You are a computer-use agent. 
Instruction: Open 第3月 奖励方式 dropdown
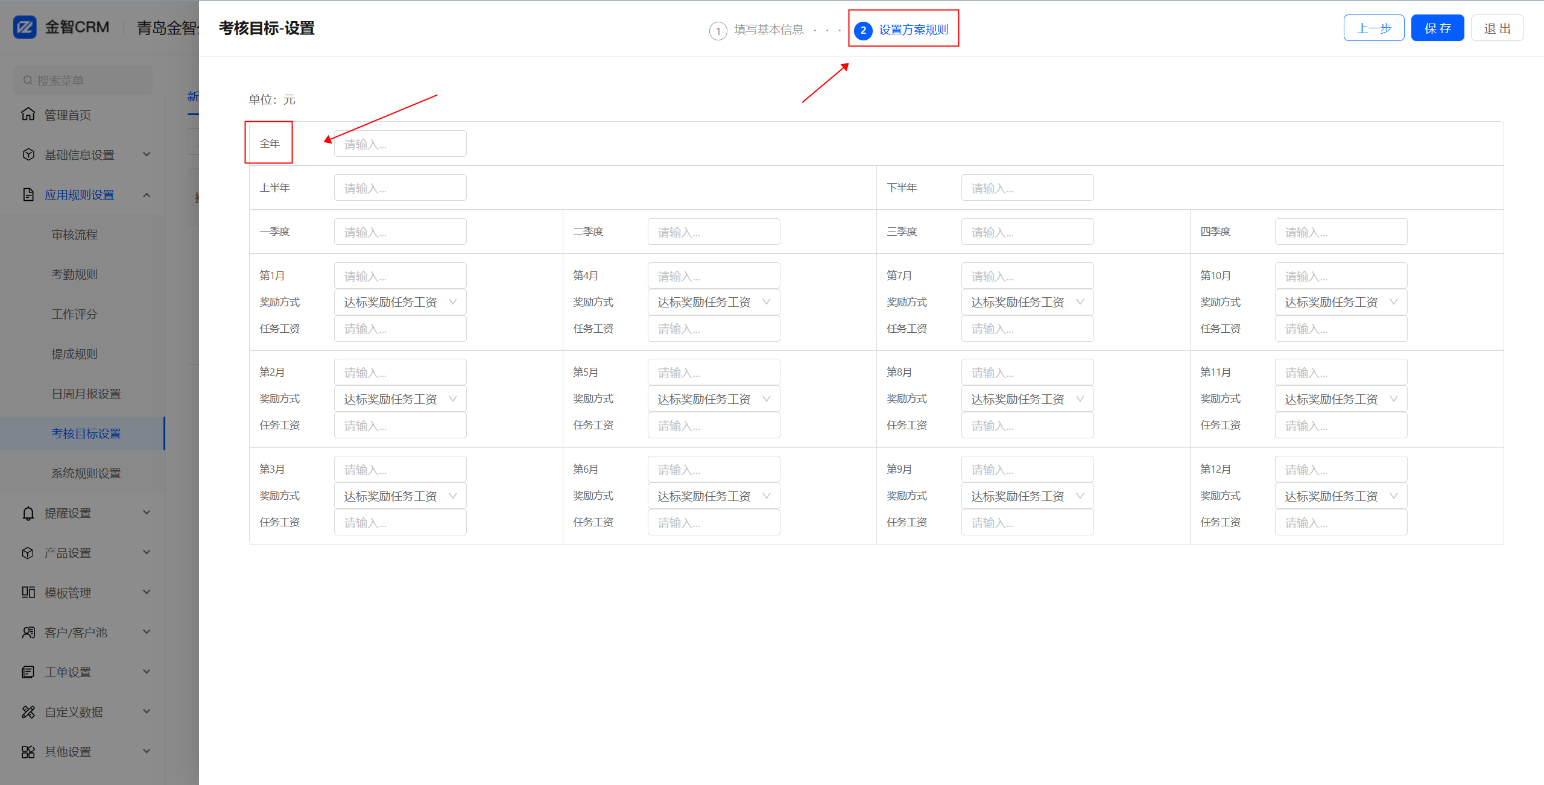pos(400,496)
